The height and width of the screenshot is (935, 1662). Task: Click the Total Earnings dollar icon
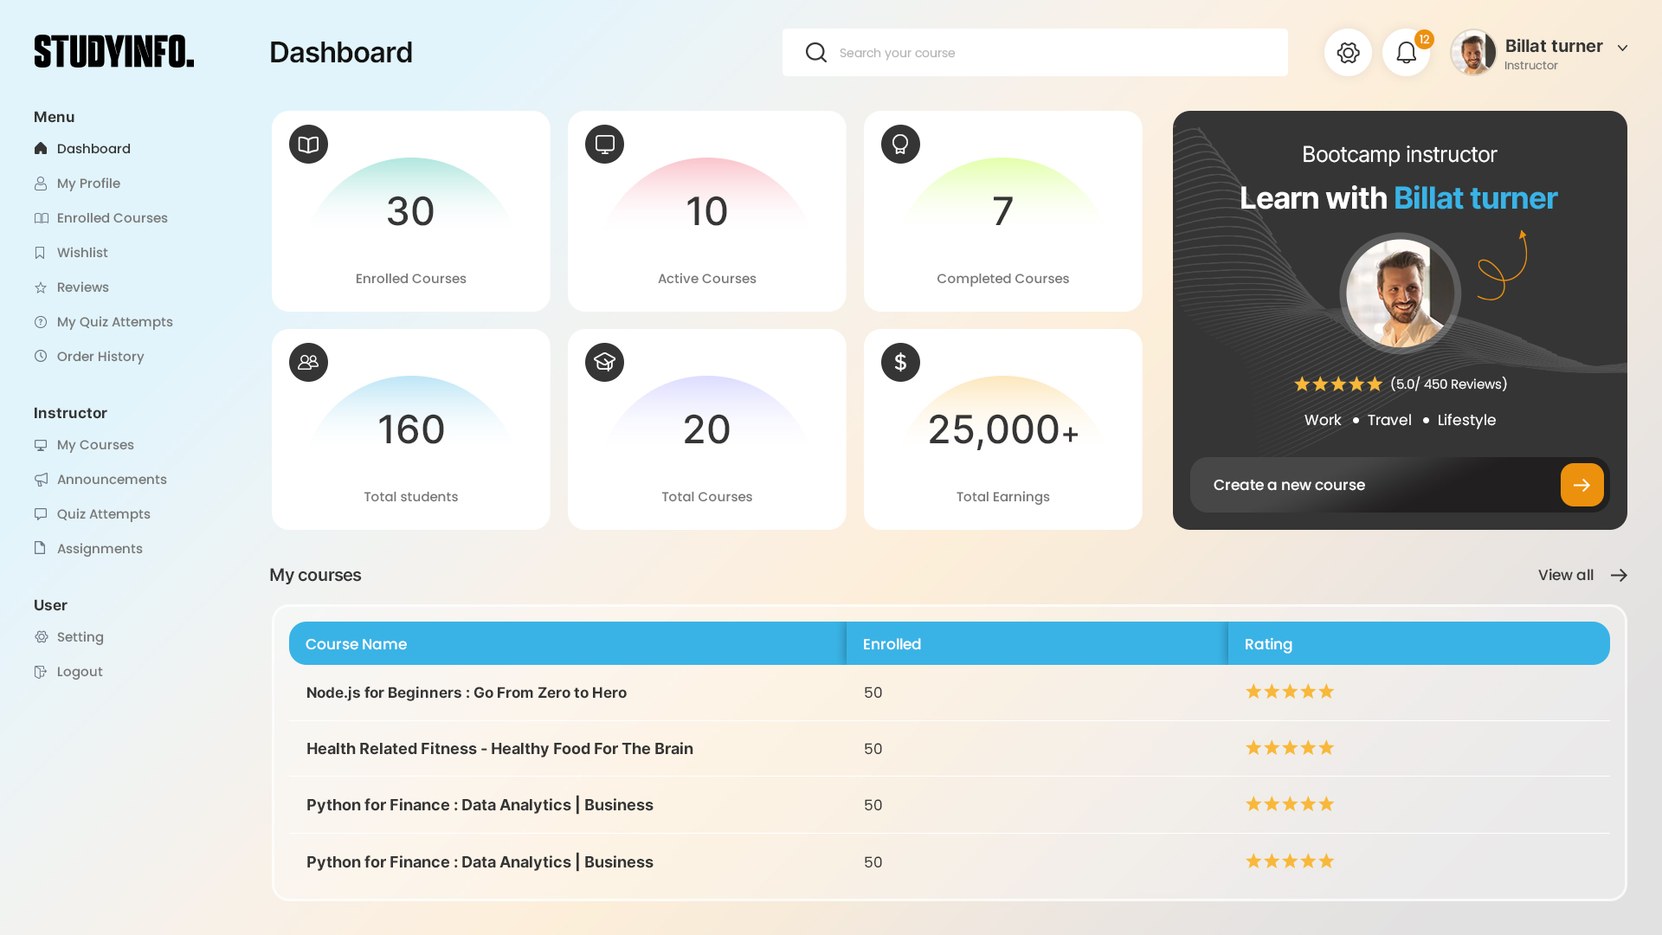coord(900,363)
